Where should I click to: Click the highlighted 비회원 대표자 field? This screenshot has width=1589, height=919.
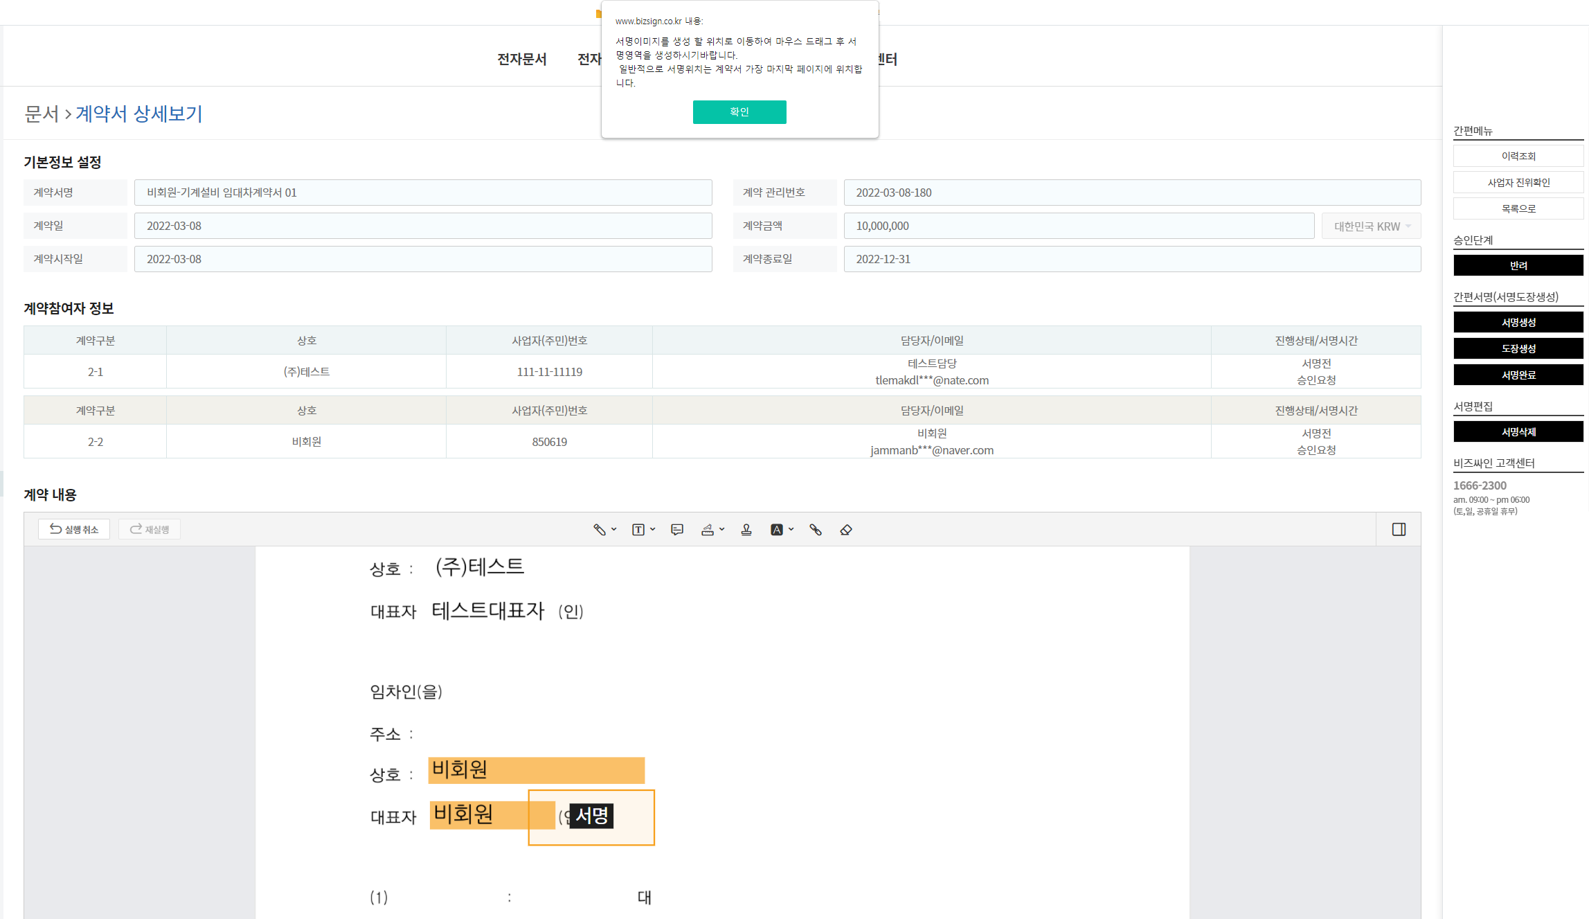[x=492, y=815]
